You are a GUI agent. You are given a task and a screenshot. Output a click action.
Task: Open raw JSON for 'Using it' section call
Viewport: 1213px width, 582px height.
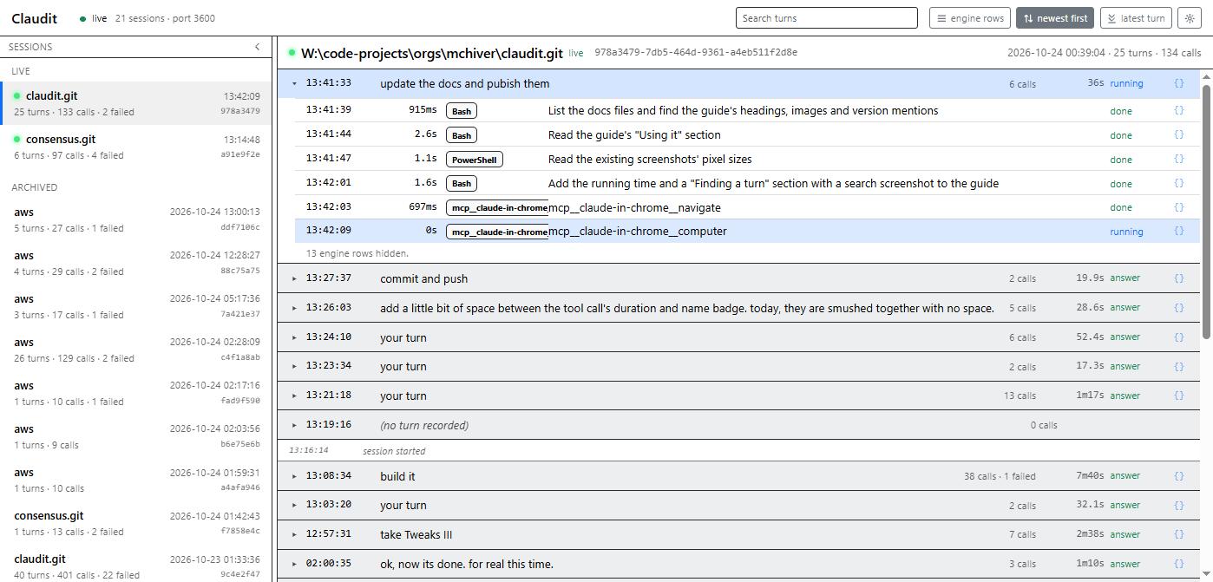click(x=1178, y=135)
